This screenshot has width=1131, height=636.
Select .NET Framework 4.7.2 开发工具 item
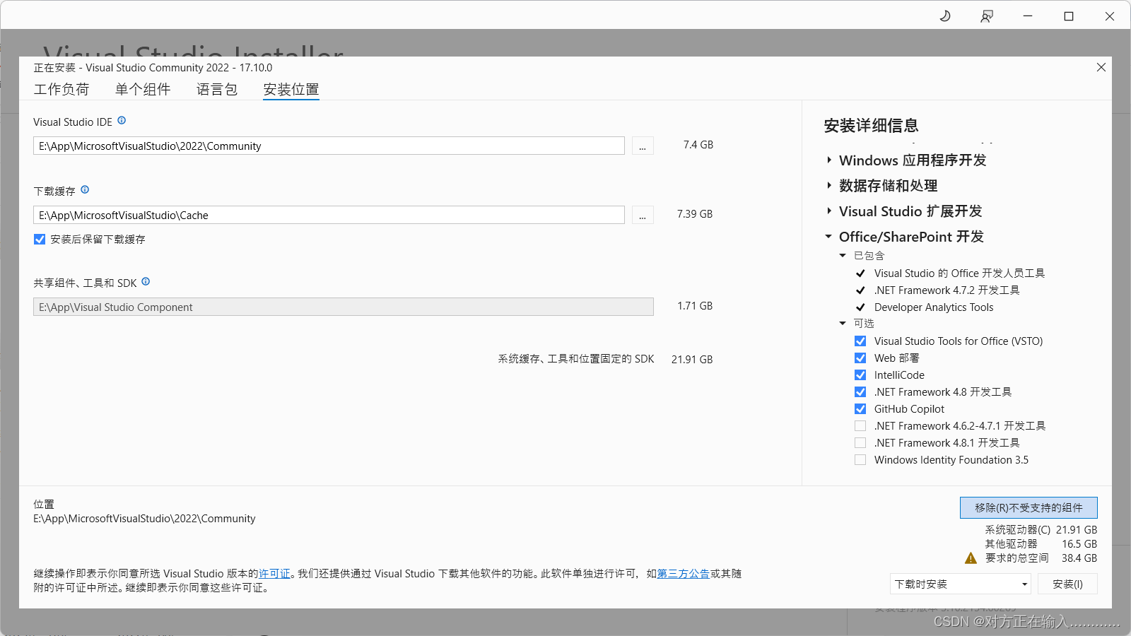point(947,290)
